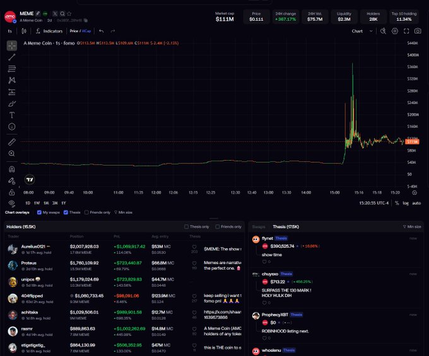Open the Indicators menu

point(49,31)
